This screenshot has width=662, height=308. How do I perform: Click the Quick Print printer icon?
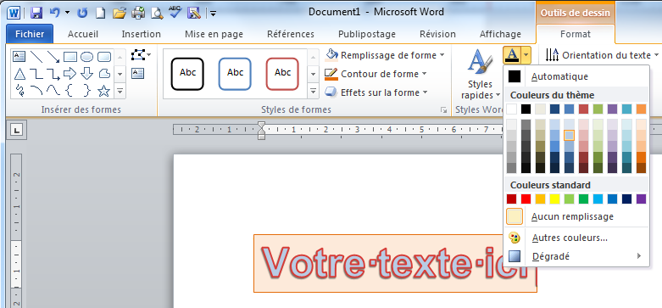click(138, 13)
